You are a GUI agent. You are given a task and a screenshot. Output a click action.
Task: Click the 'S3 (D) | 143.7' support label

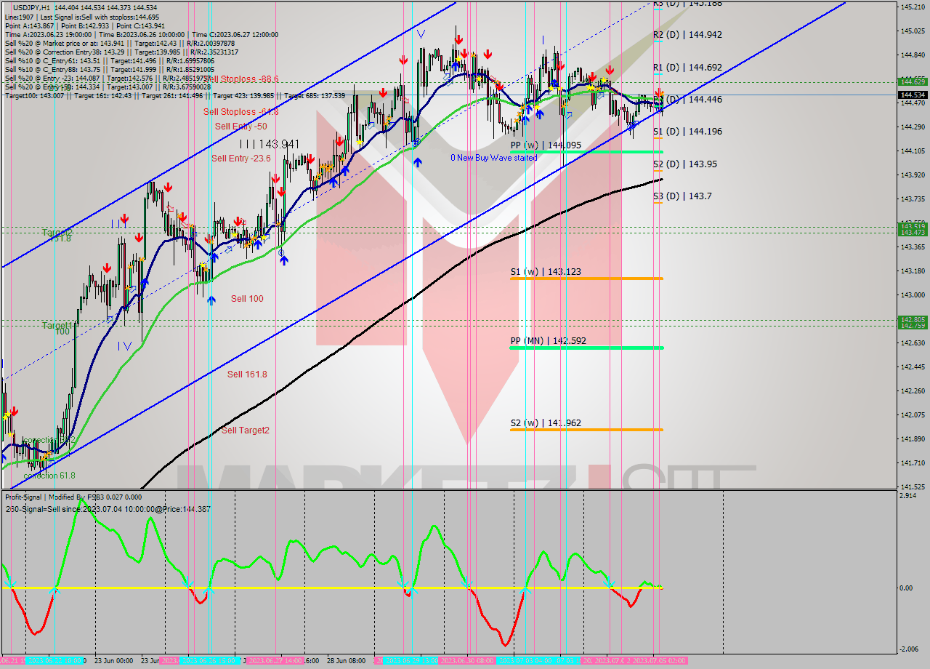(682, 196)
